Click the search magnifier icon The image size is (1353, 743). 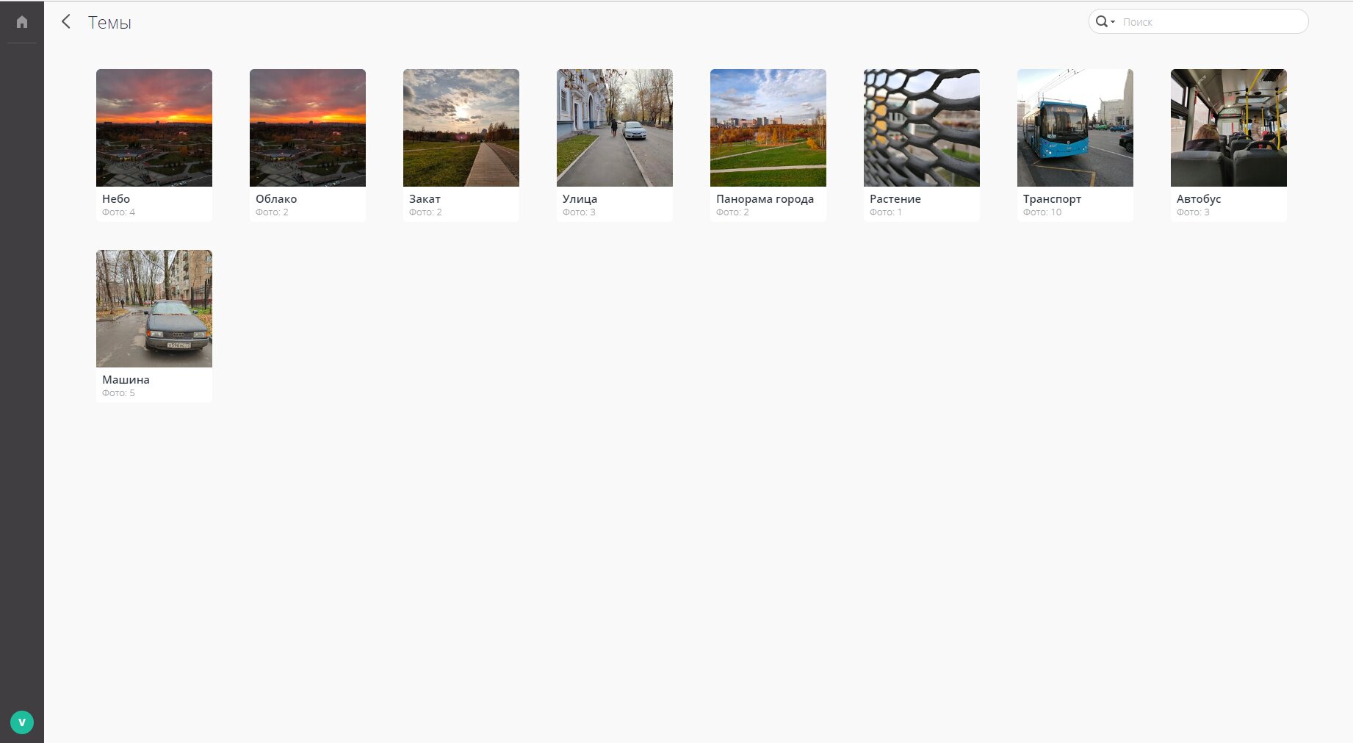pyautogui.click(x=1101, y=22)
